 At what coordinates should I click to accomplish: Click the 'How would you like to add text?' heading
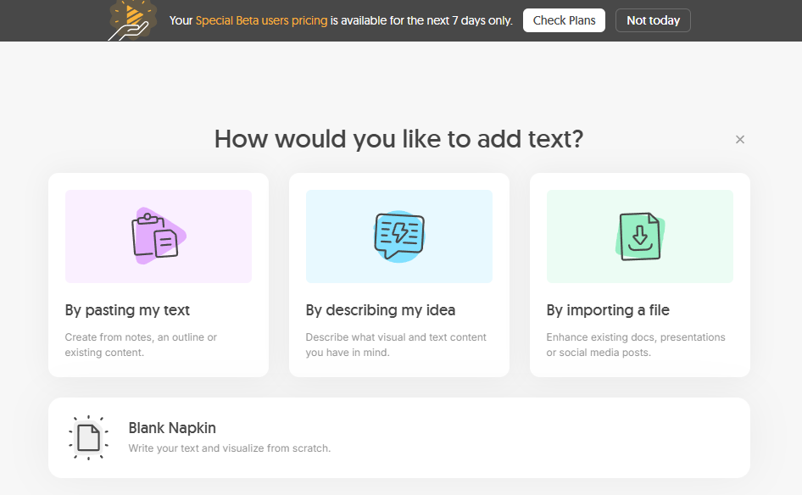point(398,139)
